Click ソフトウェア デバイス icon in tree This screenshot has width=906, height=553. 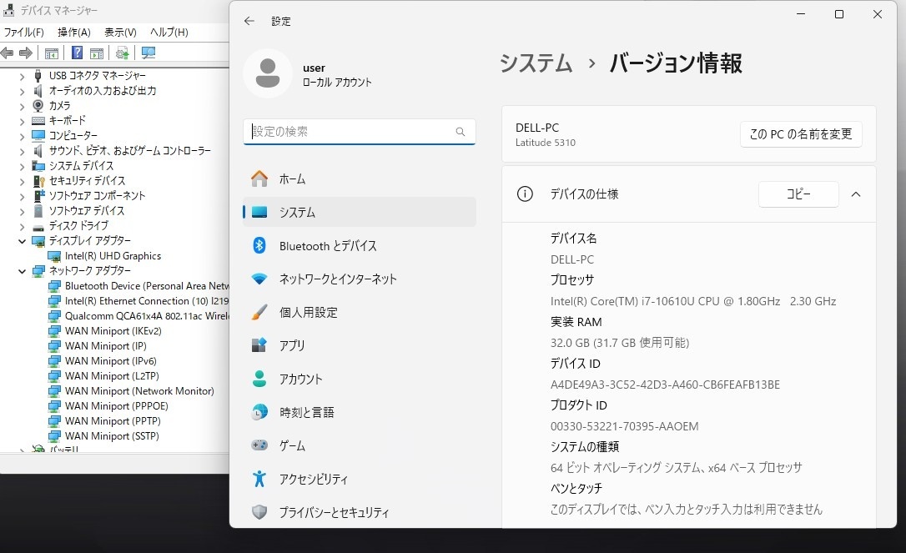[38, 211]
